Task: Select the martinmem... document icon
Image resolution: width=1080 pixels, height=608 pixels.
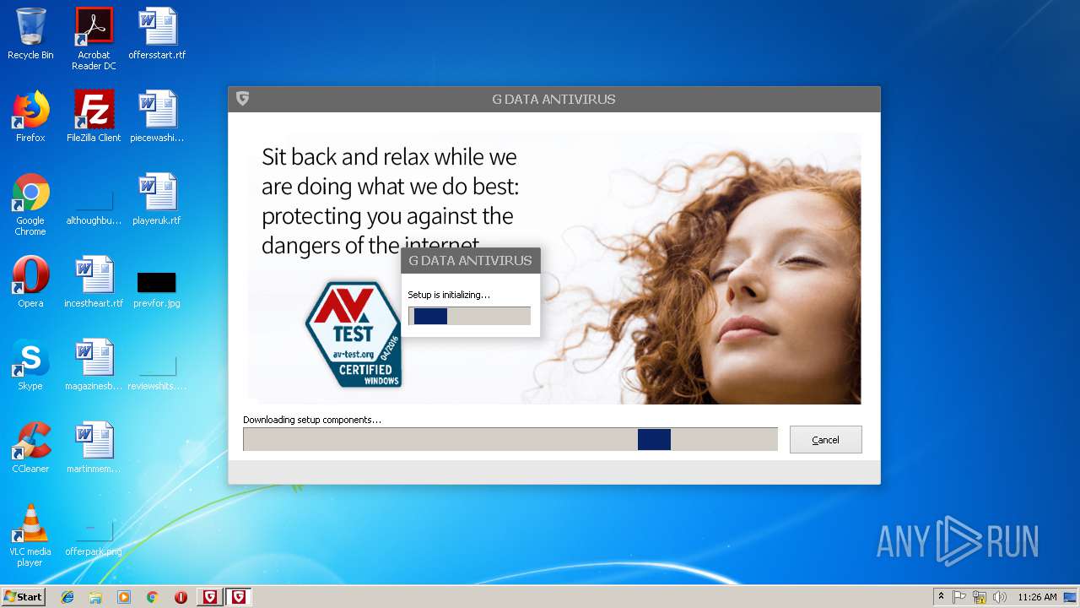Action: 94,448
